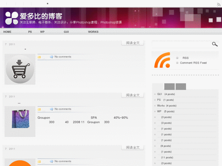Viewport: 222px width, 166px height.
Task: Click the RSS feed icon in top corner
Action: point(219,5)
